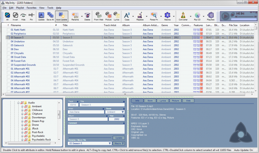Open the More tab in info panel
The height and width of the screenshot is (153, 259).
click(x=150, y=101)
